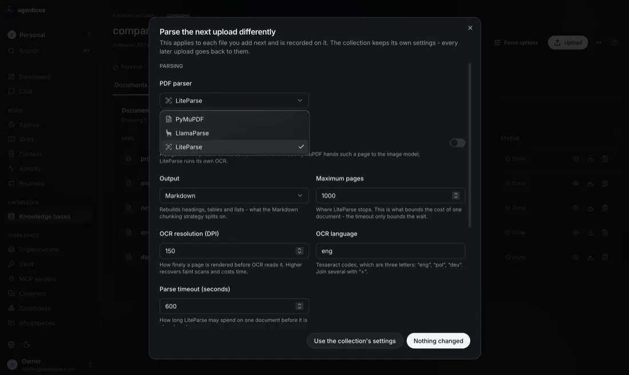The width and height of the screenshot is (629, 375).
Task: Open the three-dot more menu near Upload
Action: (599, 42)
